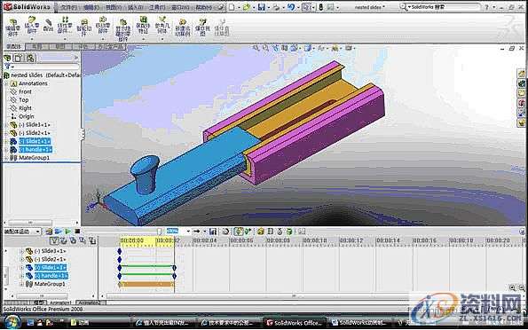Image resolution: width=528 pixels, height=330 pixels.
Task: Open dropdown arrow under Insert Components
Action: [32, 38]
